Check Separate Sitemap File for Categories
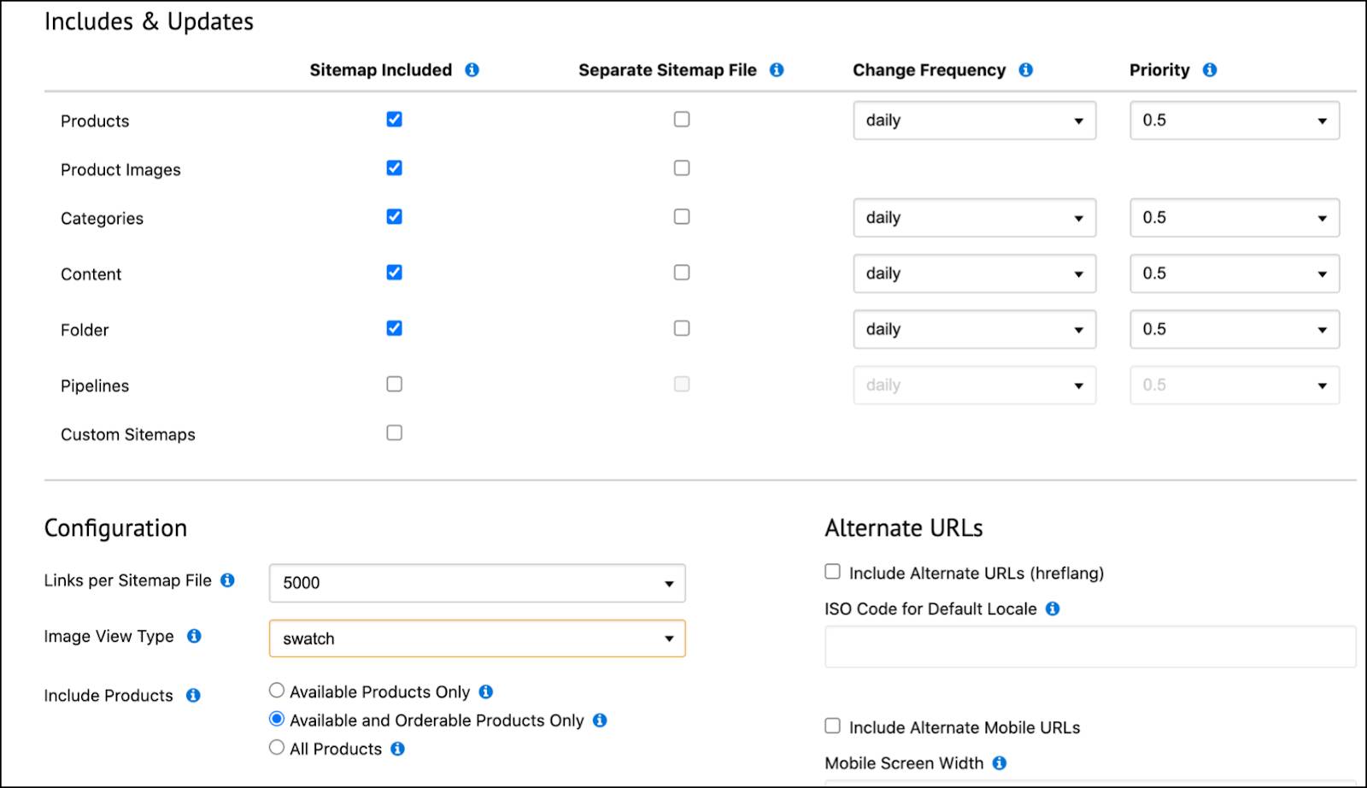Image resolution: width=1367 pixels, height=788 pixels. coord(682,216)
